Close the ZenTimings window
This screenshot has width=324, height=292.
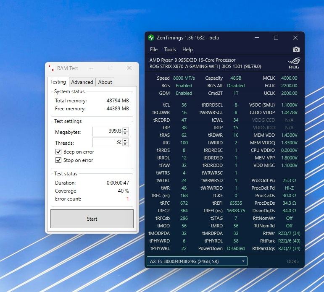[295, 38]
